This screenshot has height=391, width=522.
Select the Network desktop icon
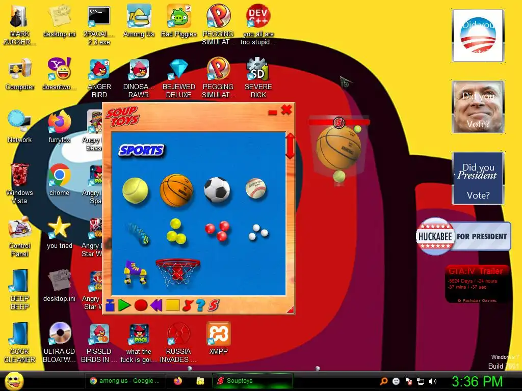click(20, 127)
